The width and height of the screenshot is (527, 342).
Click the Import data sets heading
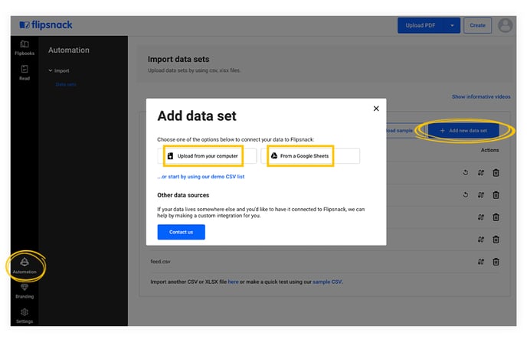click(x=178, y=59)
